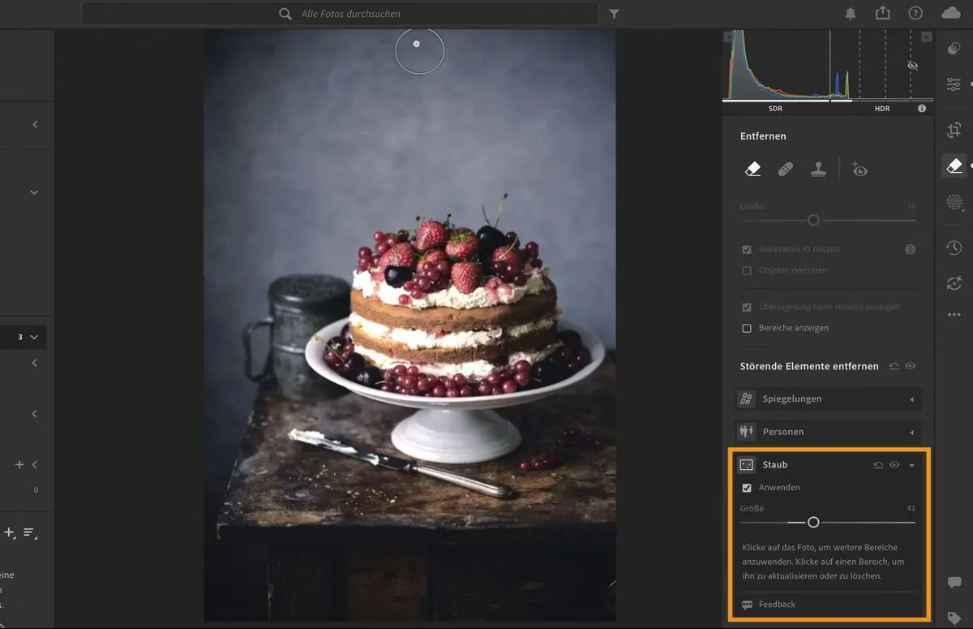Viewport: 973px width, 629px height.
Task: Open the Crop tool in the right sidebar
Action: (954, 129)
